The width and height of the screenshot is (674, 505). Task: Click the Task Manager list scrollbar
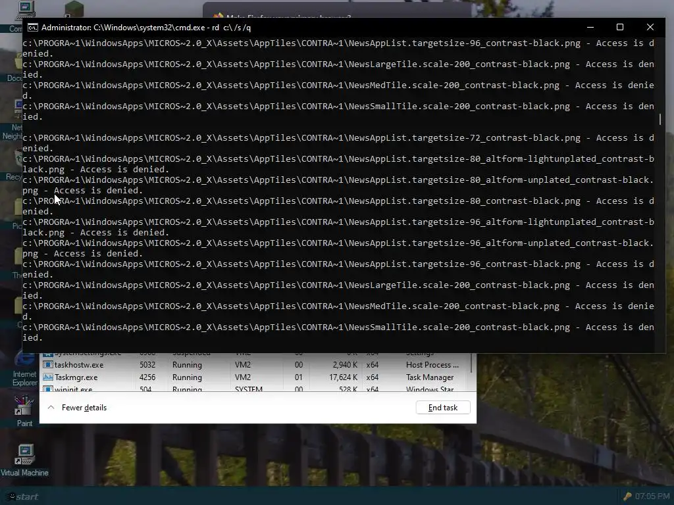pyautogui.click(x=473, y=363)
